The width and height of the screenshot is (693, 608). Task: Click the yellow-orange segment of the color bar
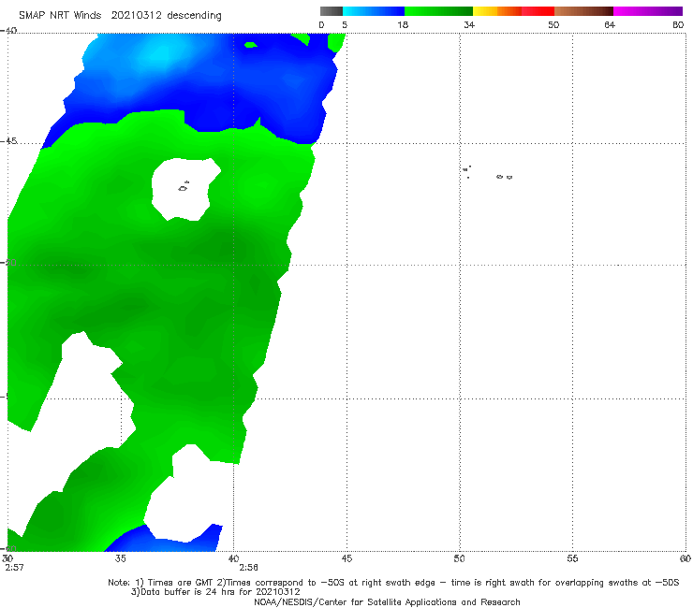[497, 11]
